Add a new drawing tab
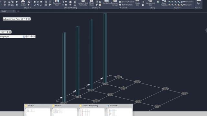This screenshot has width=207, height=116. click(x=18, y=11)
